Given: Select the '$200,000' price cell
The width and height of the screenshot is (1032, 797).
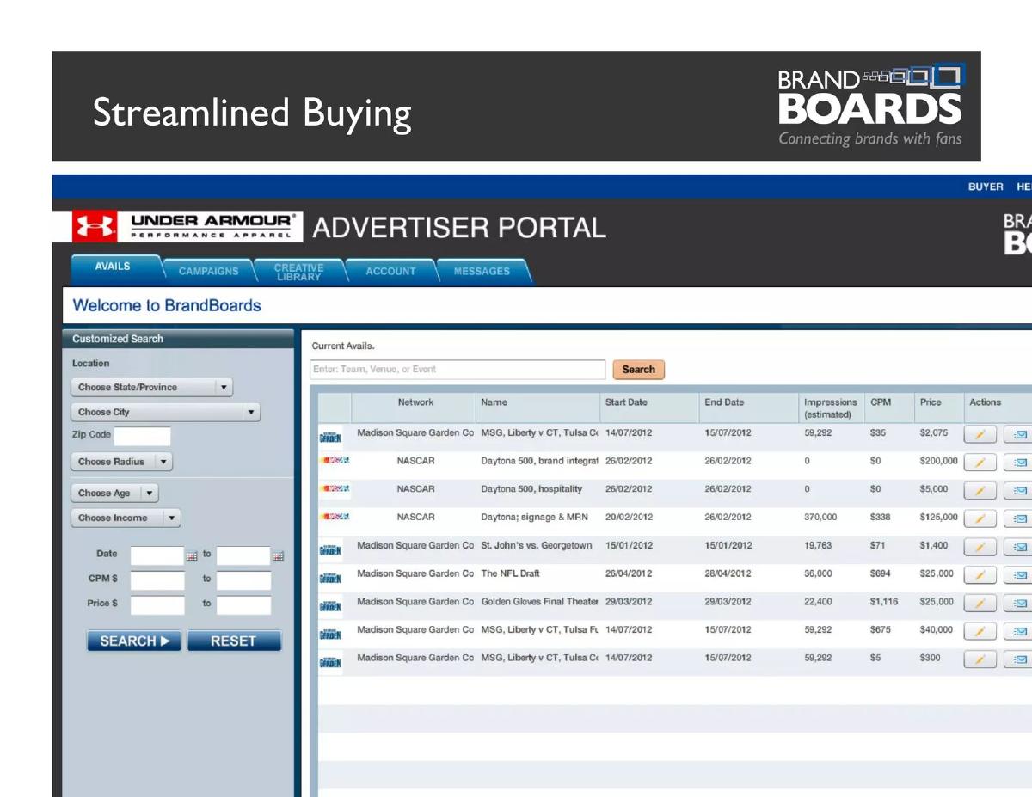Looking at the screenshot, I should 937,461.
